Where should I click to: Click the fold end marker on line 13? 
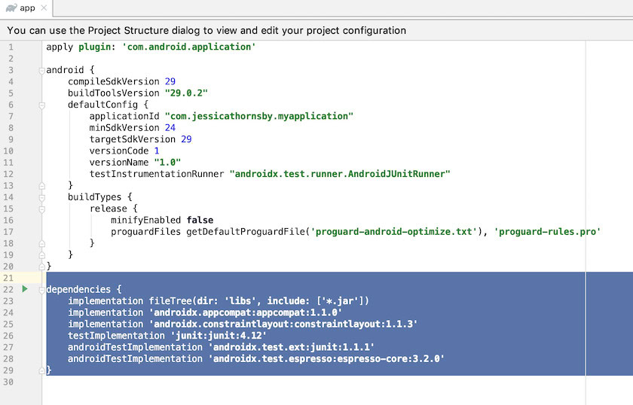click(42, 185)
